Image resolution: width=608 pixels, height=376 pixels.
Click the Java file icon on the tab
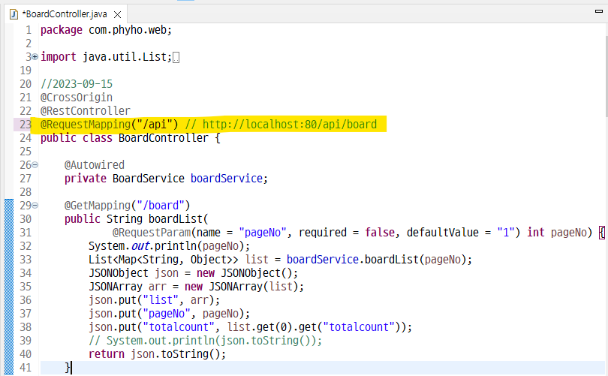pyautogui.click(x=14, y=14)
